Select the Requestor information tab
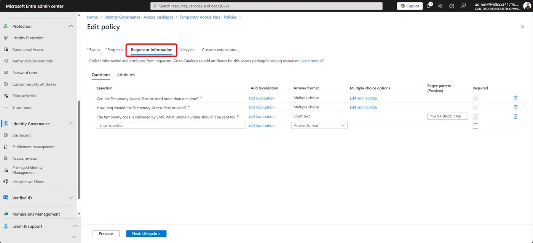This screenshot has width=533, height=243. (x=152, y=50)
